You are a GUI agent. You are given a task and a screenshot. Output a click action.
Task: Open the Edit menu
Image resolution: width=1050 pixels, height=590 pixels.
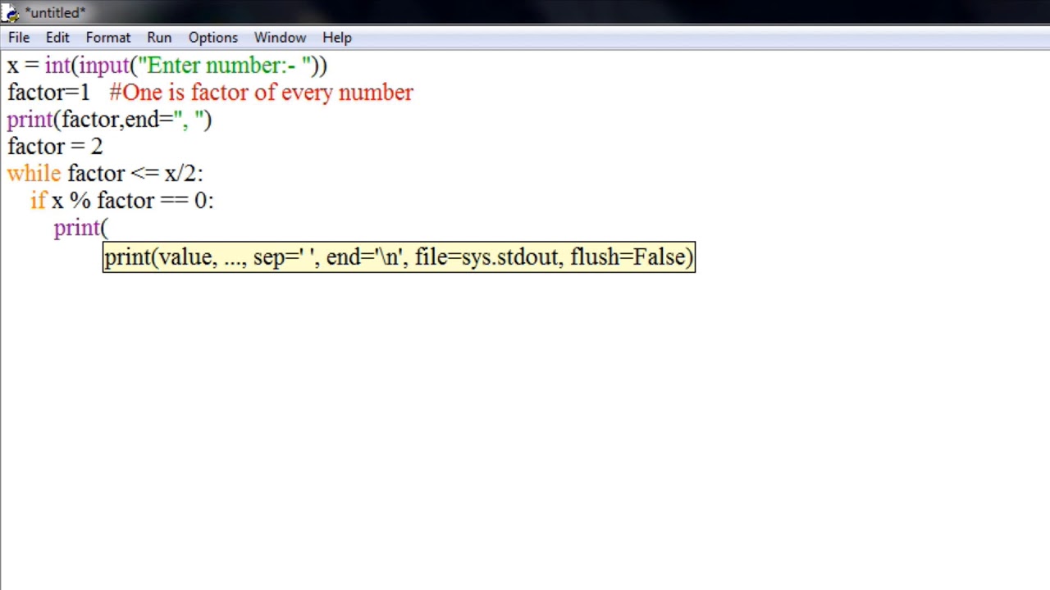pyautogui.click(x=57, y=38)
